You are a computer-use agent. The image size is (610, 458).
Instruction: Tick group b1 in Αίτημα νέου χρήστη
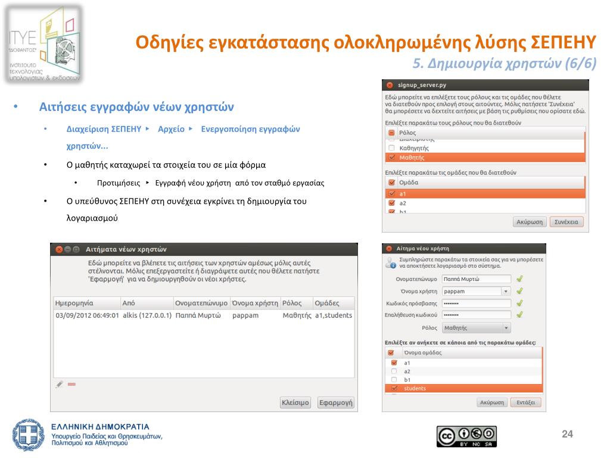click(x=394, y=380)
